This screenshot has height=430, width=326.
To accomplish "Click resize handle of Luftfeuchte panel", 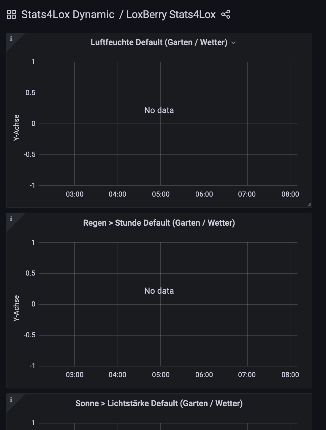I will 309,204.
